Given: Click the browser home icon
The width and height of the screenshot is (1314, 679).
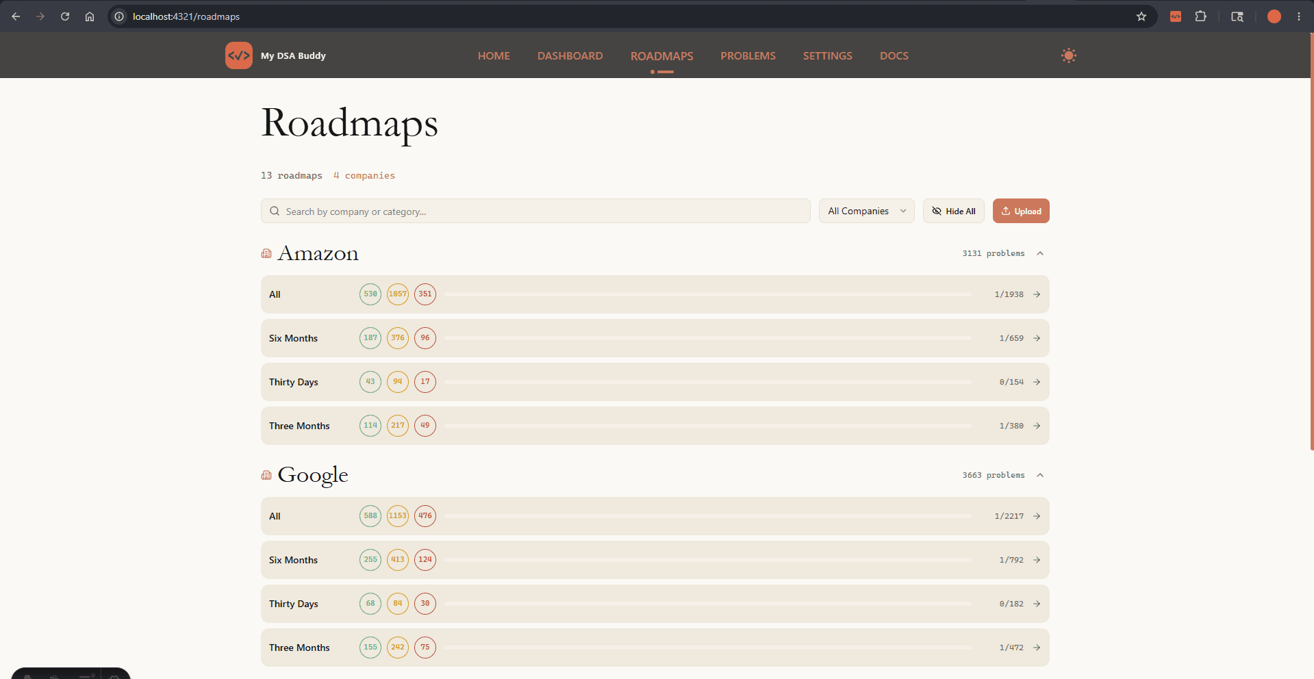Looking at the screenshot, I should [90, 16].
